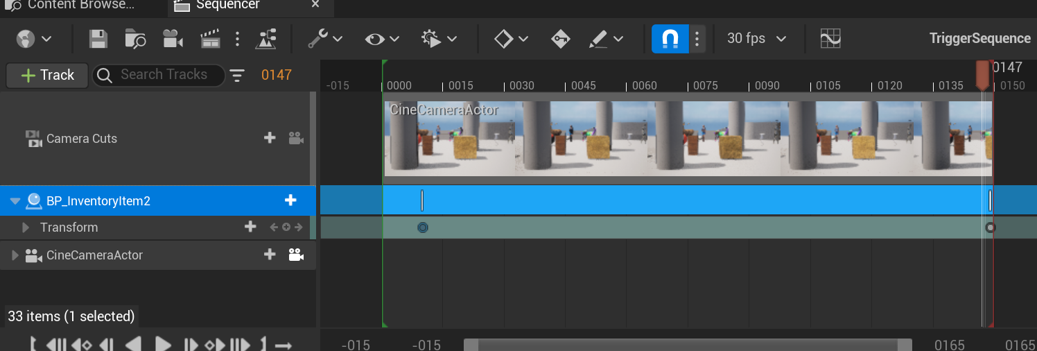The height and width of the screenshot is (351, 1037).
Task: Open the world/sequence options globe menu
Action: (34, 39)
